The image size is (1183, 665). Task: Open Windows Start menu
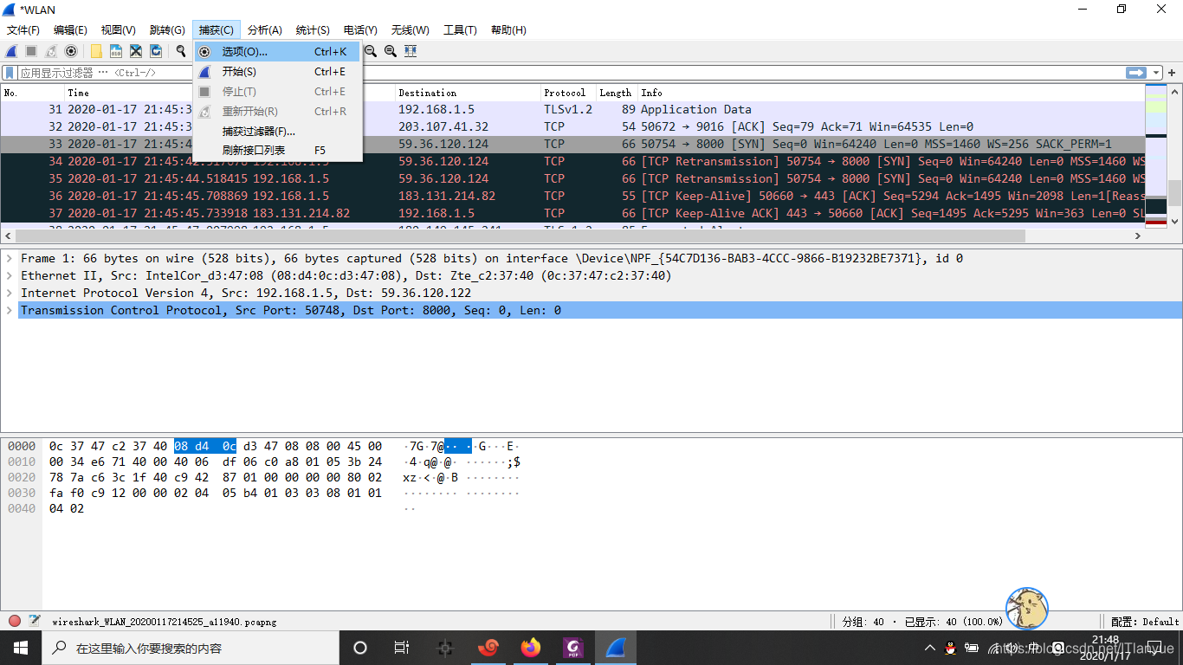coord(21,648)
